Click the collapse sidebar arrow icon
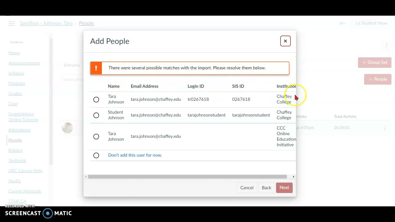 (x=343, y=23)
